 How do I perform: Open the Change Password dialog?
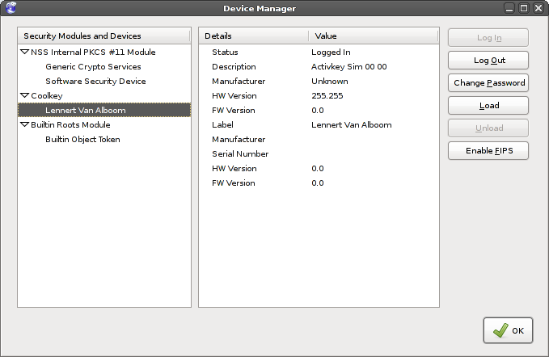[488, 83]
